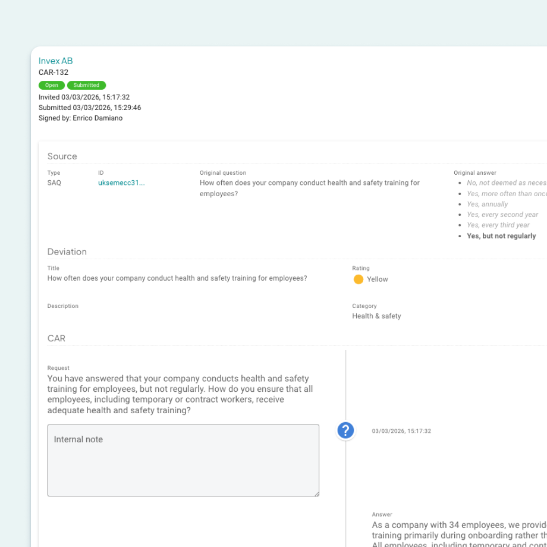Screen dimensions: 547x547
Task: Click the SAQ source type value
Action: [54, 183]
